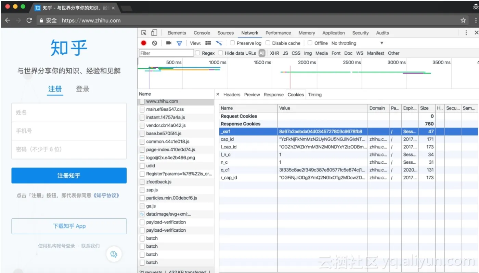This screenshot has height=273, width=479.
Task: Click the waterfall overview view icon
Action: [x=219, y=43]
